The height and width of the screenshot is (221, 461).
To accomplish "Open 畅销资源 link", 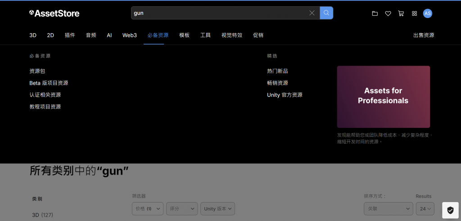I will point(277,83).
